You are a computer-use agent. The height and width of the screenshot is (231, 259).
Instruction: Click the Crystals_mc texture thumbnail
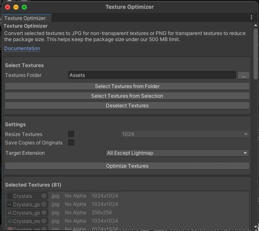point(10,221)
